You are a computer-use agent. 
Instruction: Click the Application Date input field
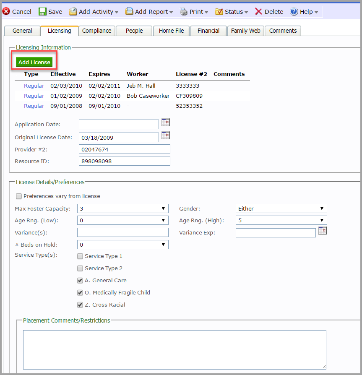[x=119, y=124]
